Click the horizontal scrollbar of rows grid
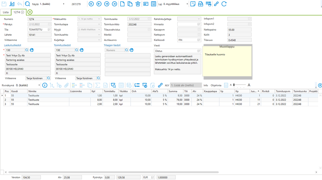The width and height of the screenshot is (322, 180). 113,172
